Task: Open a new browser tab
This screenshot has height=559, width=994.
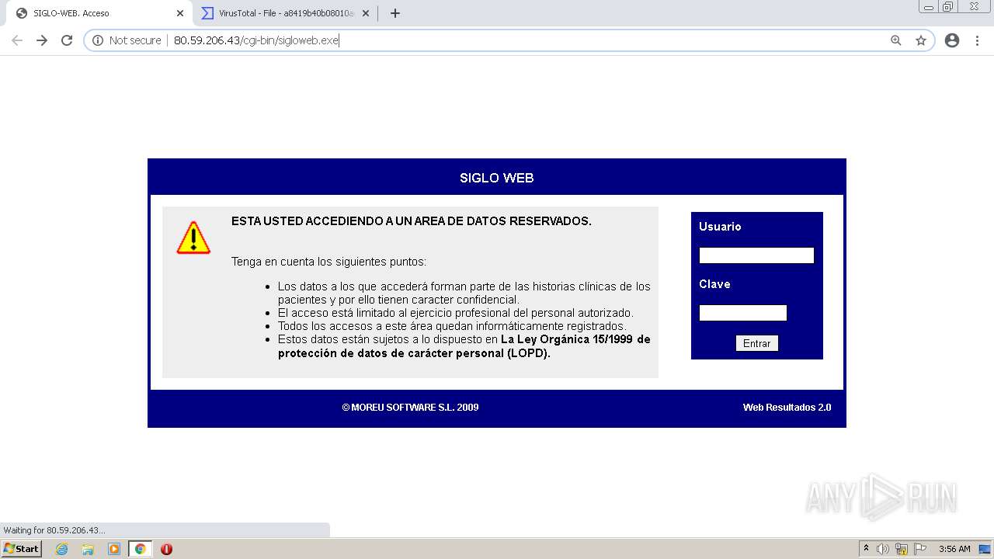Action: tap(394, 13)
